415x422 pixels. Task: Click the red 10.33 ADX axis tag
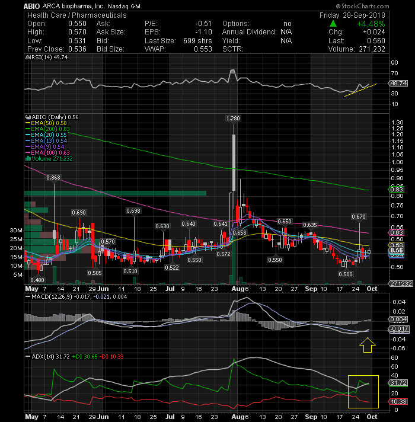(x=398, y=401)
